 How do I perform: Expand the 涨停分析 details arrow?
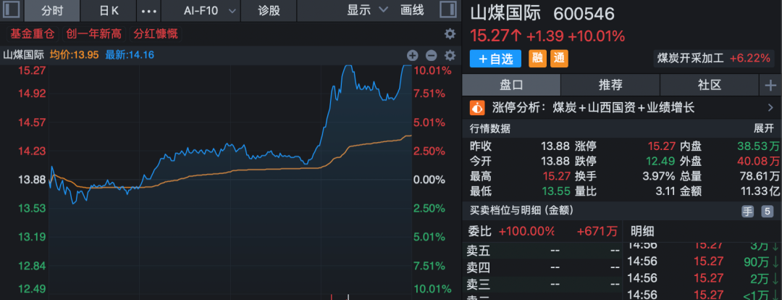(770, 107)
